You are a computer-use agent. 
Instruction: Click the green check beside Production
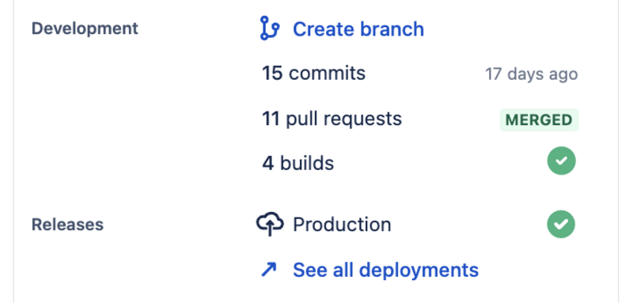tap(561, 224)
